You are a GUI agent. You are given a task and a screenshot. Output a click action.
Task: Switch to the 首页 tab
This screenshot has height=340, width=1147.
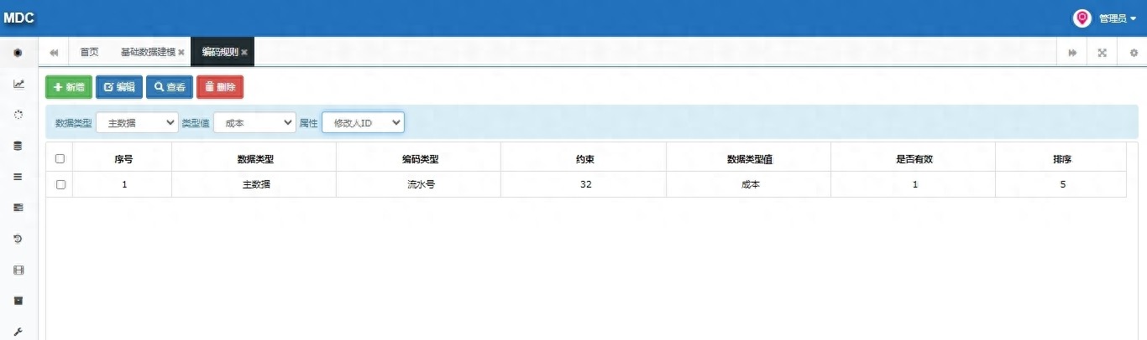tap(89, 52)
